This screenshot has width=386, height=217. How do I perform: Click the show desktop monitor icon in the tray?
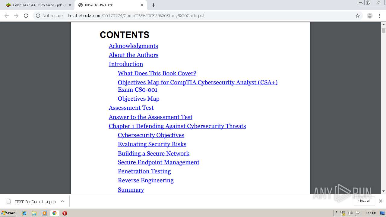(x=382, y=213)
